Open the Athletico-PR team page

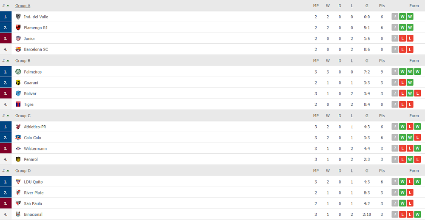coord(35,127)
